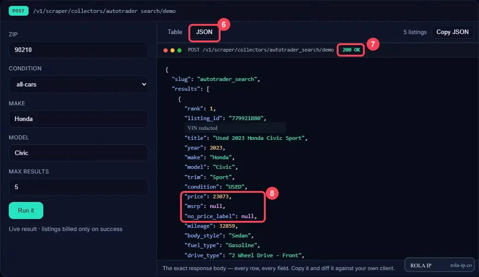Open the CONDITION all-cars dropdown

click(x=78, y=85)
